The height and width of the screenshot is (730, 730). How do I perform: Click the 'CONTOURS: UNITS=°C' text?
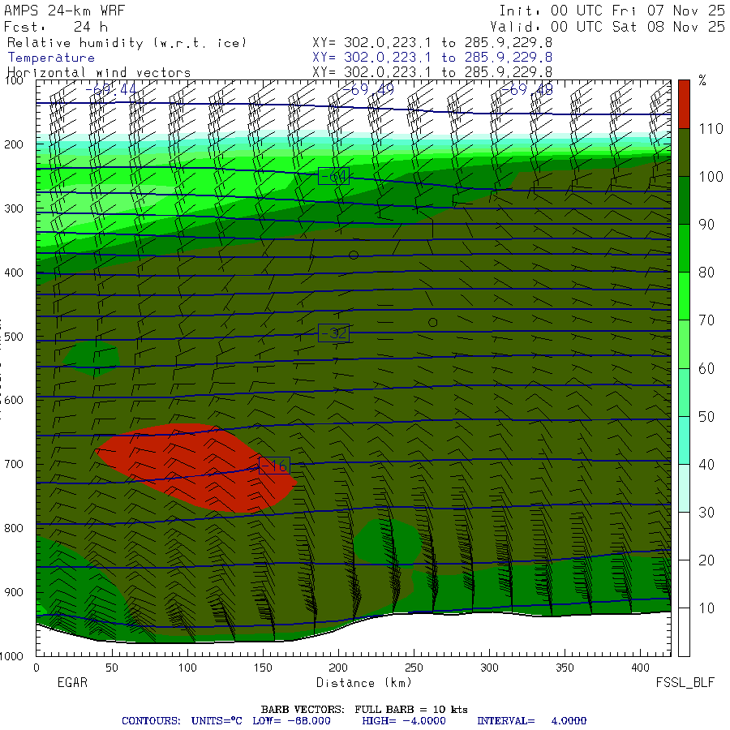tap(182, 721)
